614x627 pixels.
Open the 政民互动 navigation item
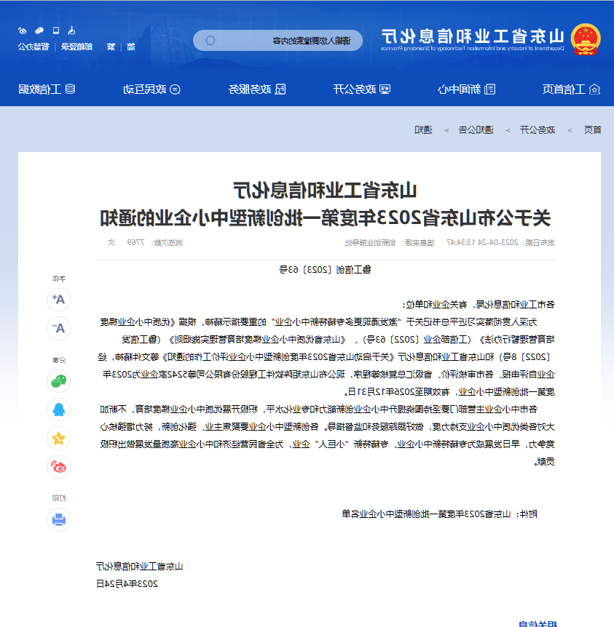pos(151,89)
